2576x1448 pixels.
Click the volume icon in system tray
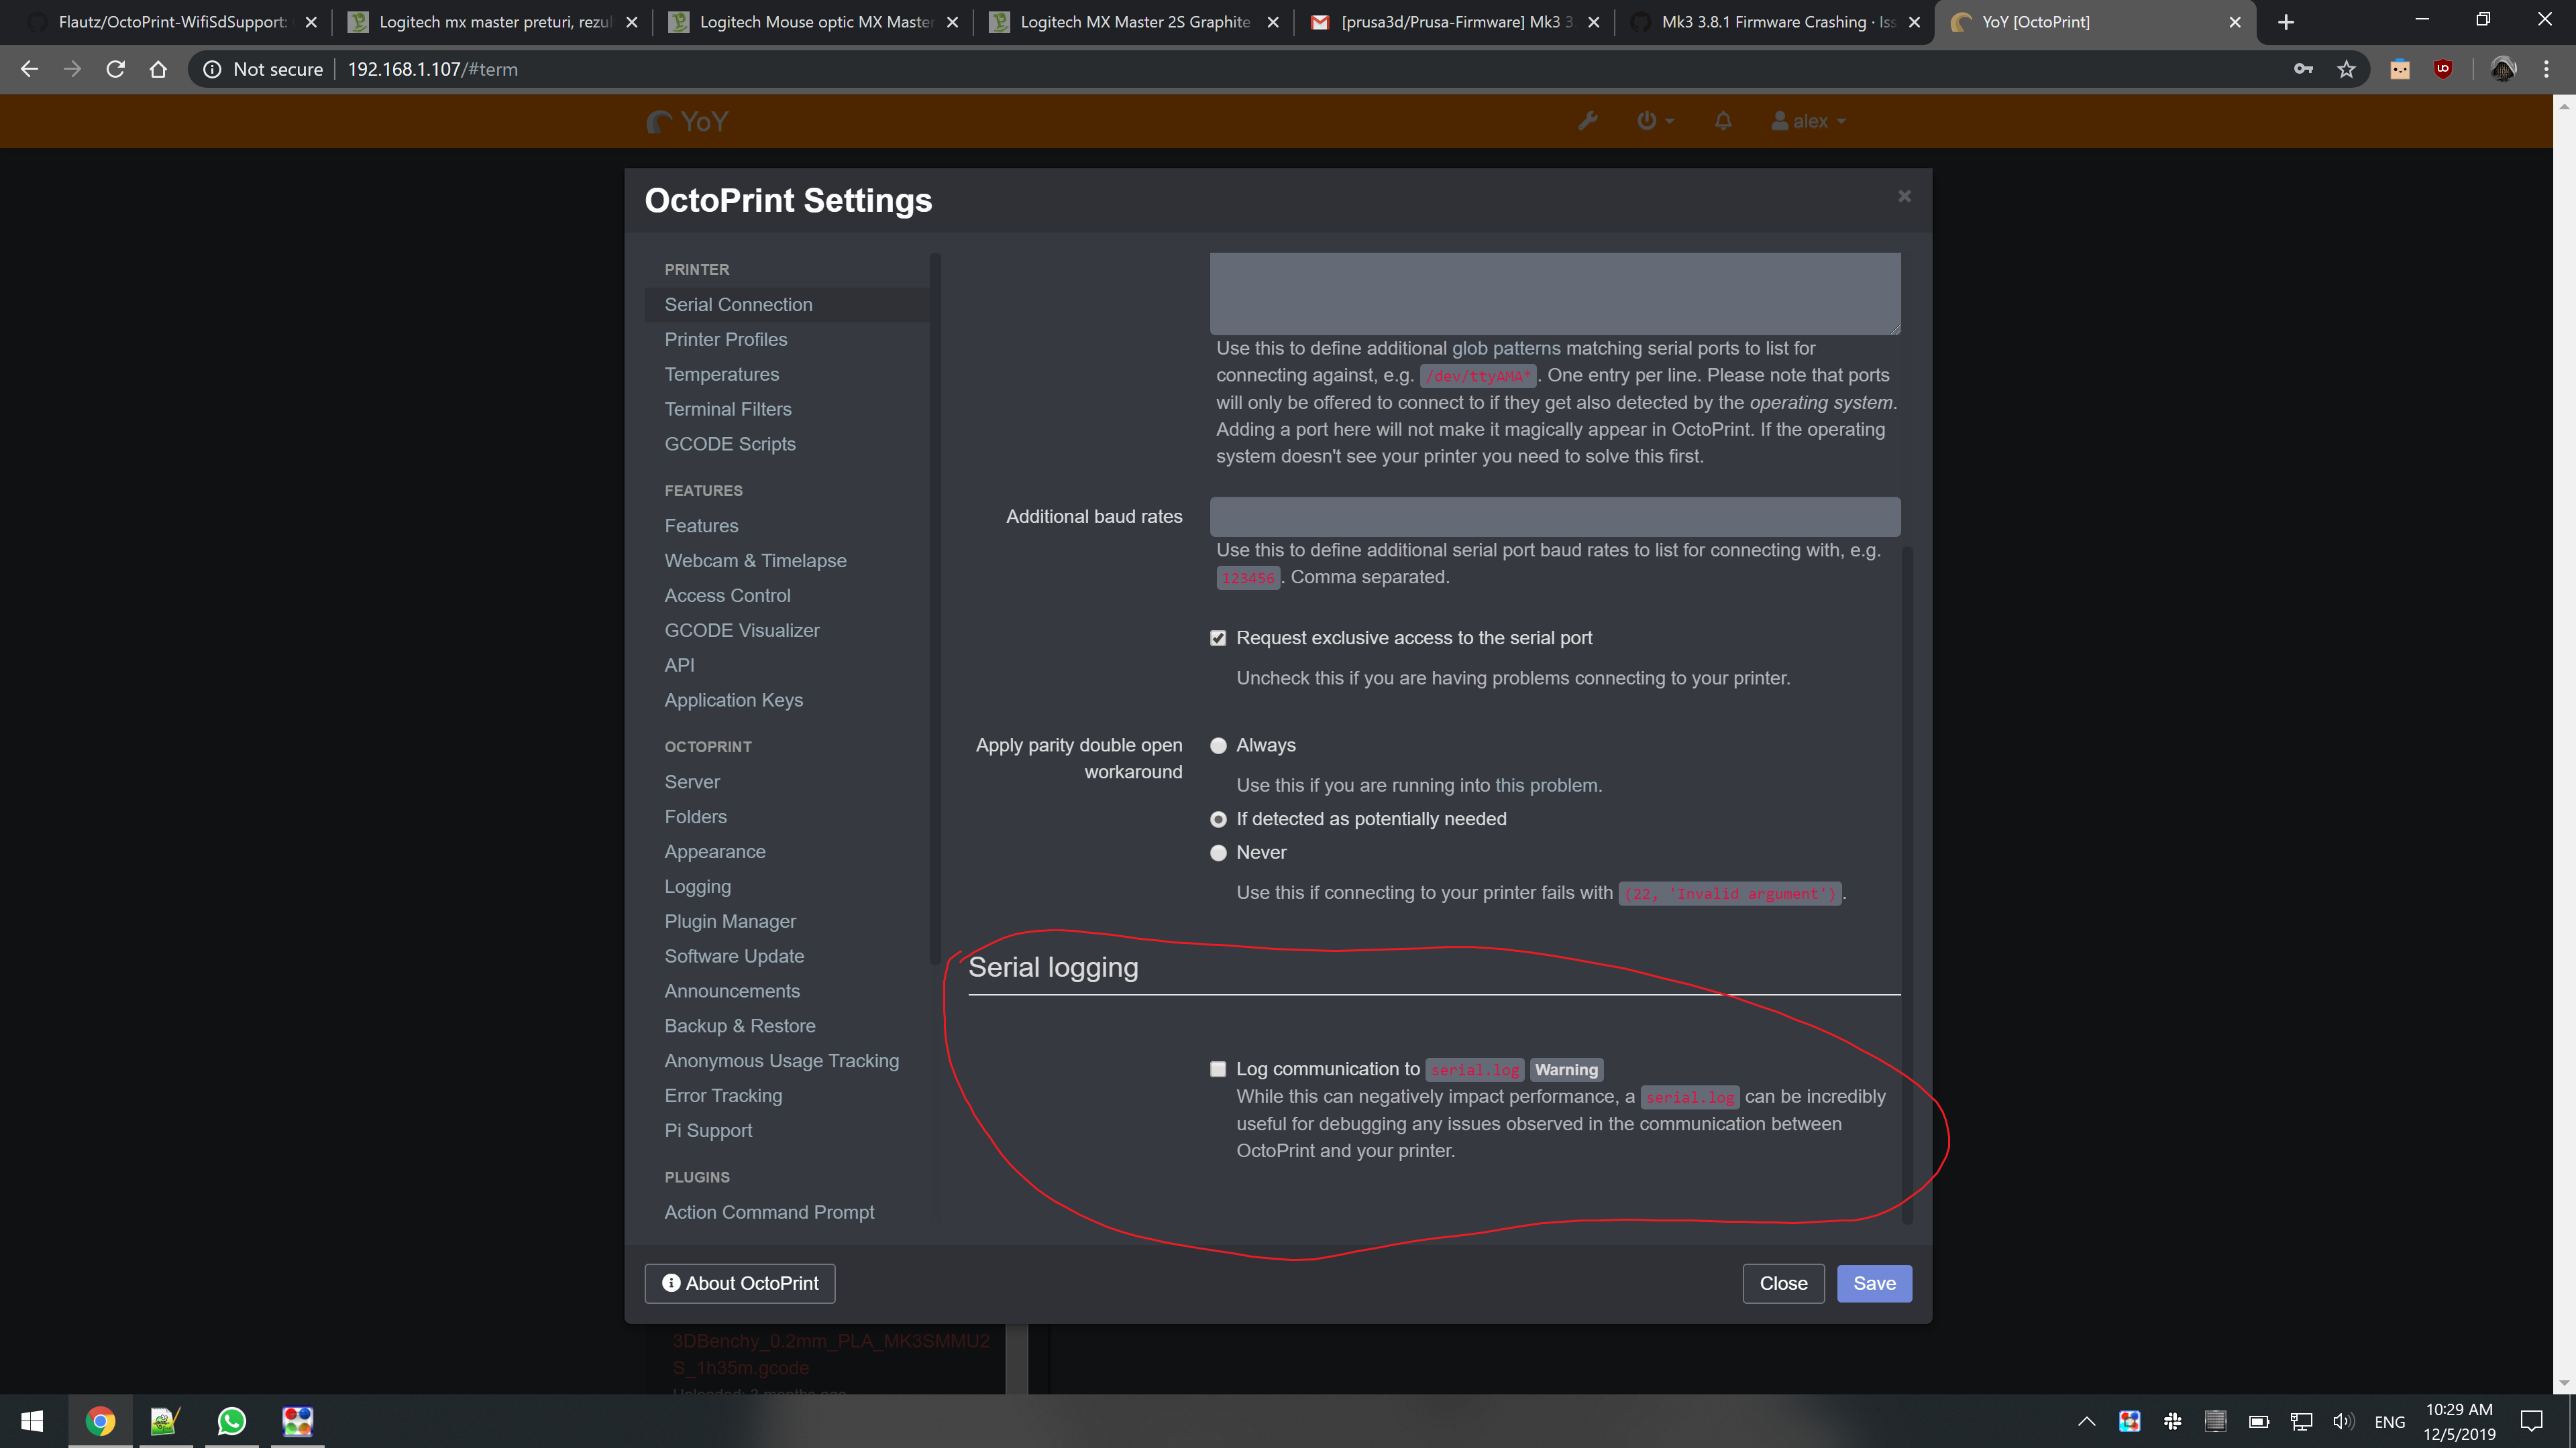[2343, 1421]
